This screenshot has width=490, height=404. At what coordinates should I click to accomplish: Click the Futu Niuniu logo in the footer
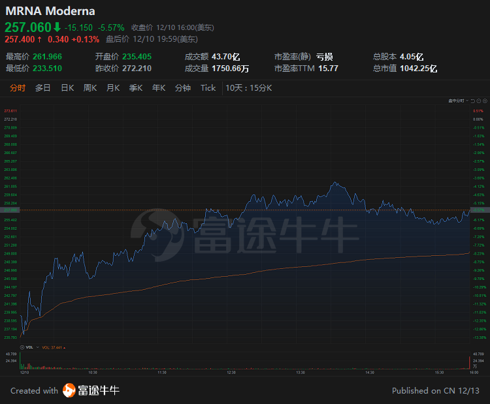91,390
